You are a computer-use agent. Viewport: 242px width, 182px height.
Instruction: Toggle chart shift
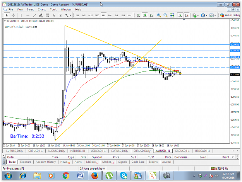tap(187, 15)
